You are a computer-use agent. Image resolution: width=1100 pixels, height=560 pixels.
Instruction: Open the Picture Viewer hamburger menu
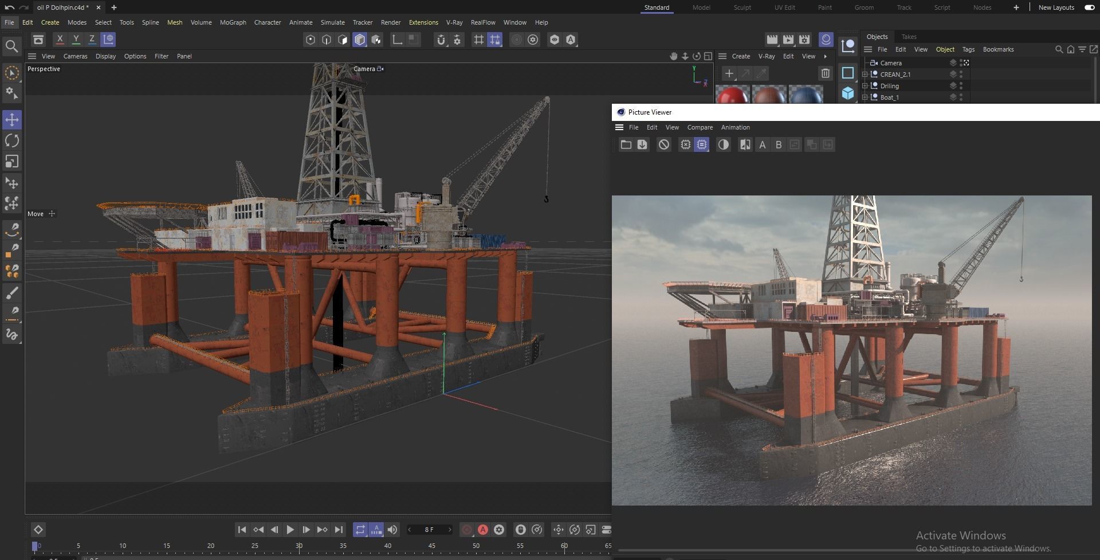coord(619,127)
